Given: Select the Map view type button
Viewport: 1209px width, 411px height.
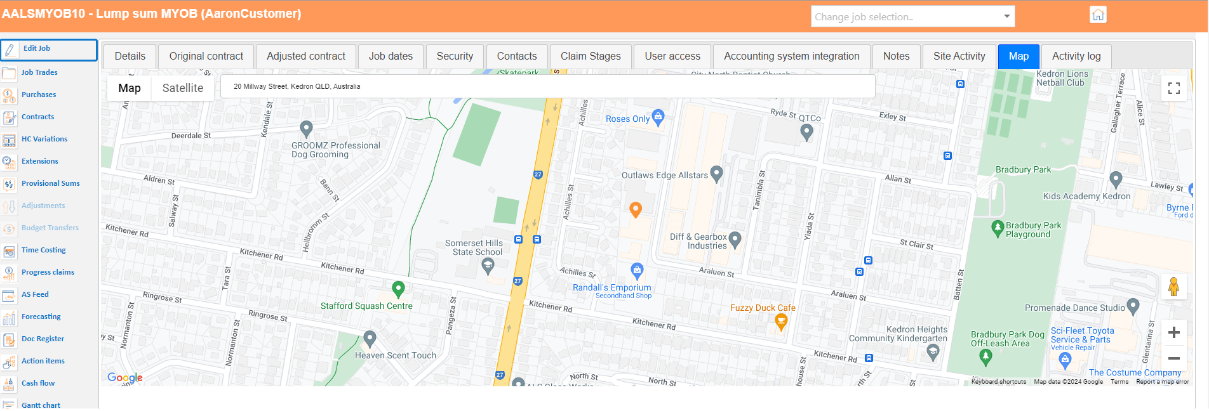Looking at the screenshot, I should [130, 88].
